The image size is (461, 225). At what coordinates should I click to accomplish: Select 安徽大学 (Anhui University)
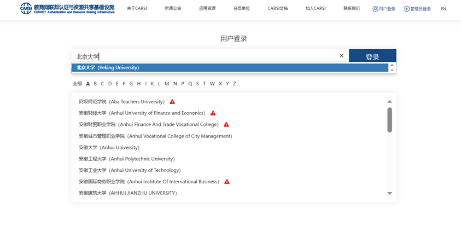[x=109, y=147]
